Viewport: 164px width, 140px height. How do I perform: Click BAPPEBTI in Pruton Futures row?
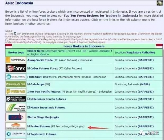pyautogui.click(x=146, y=126)
